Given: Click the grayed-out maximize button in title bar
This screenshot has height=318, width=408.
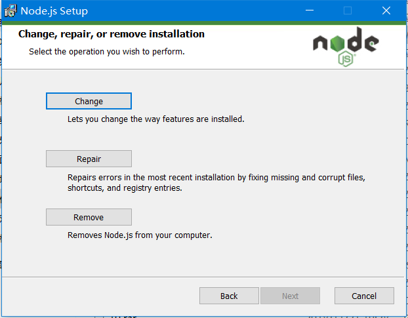Looking at the screenshot, I should pos(348,10).
